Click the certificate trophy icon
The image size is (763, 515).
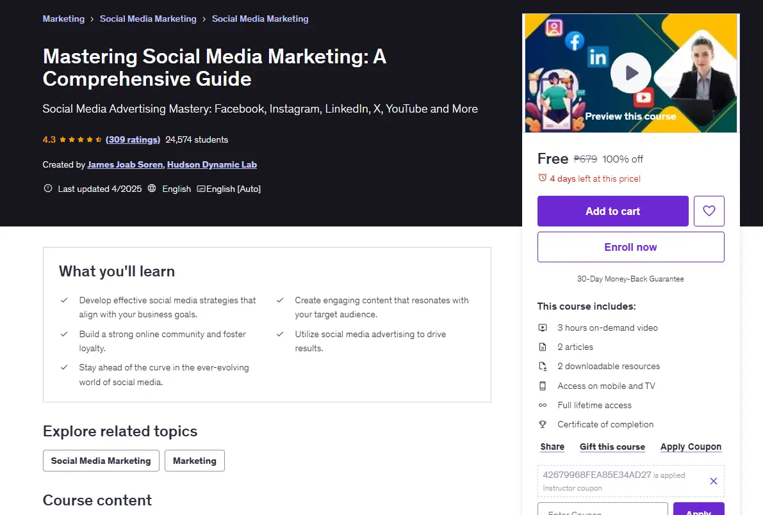[543, 424]
